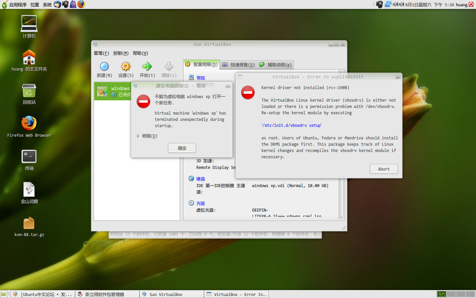Click 'Kernel driver not installed (rc=-1908)' text
This screenshot has width=476, height=298.
305,88
